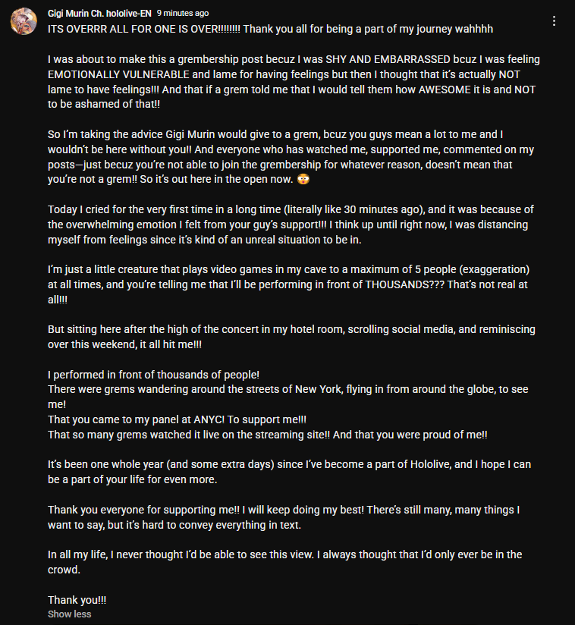Click the line "That so many grems watched"
Screen dimensions: 575x625
pos(267,435)
